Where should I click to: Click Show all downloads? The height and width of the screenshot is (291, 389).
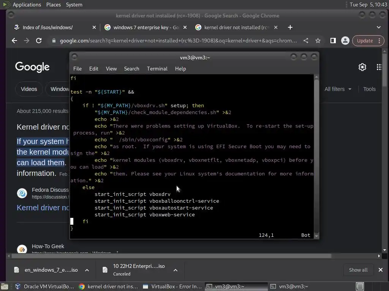click(358, 270)
